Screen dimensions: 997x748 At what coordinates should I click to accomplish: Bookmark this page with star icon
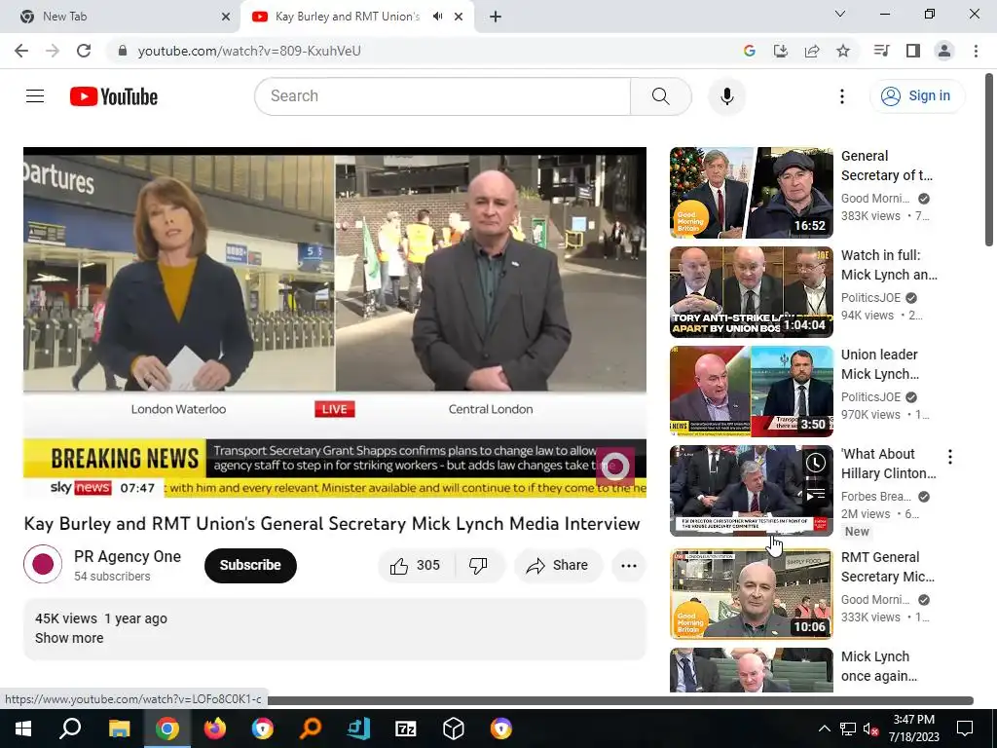click(x=843, y=51)
